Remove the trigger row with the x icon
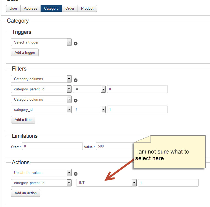 click(76, 44)
